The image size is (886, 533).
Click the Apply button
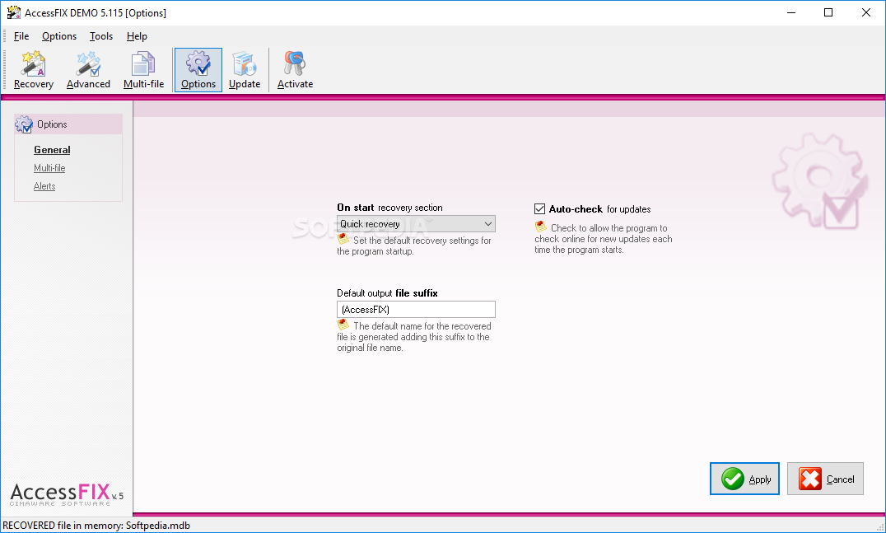pos(744,479)
